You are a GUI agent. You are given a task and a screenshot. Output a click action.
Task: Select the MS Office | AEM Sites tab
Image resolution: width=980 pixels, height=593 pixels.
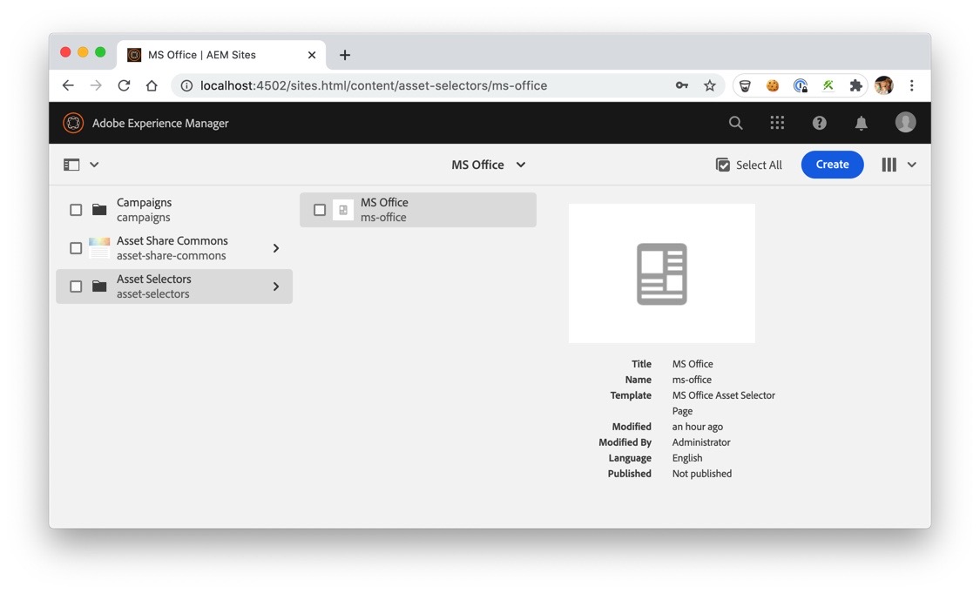[x=221, y=55]
